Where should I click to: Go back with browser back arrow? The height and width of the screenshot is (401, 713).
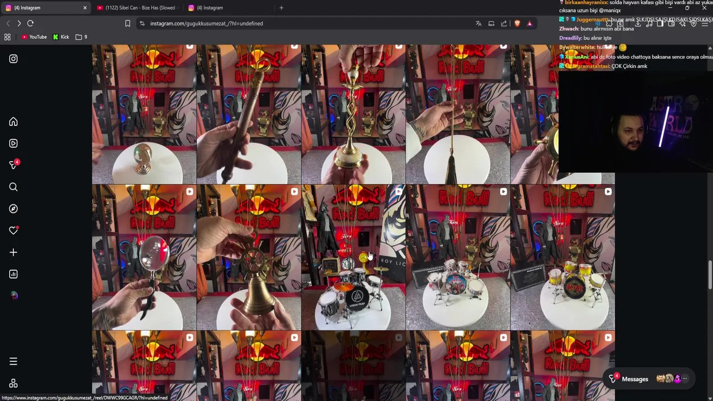[x=8, y=23]
